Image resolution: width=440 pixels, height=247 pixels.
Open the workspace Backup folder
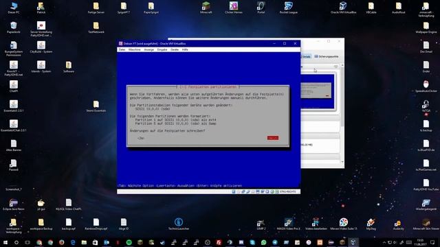pos(41,224)
